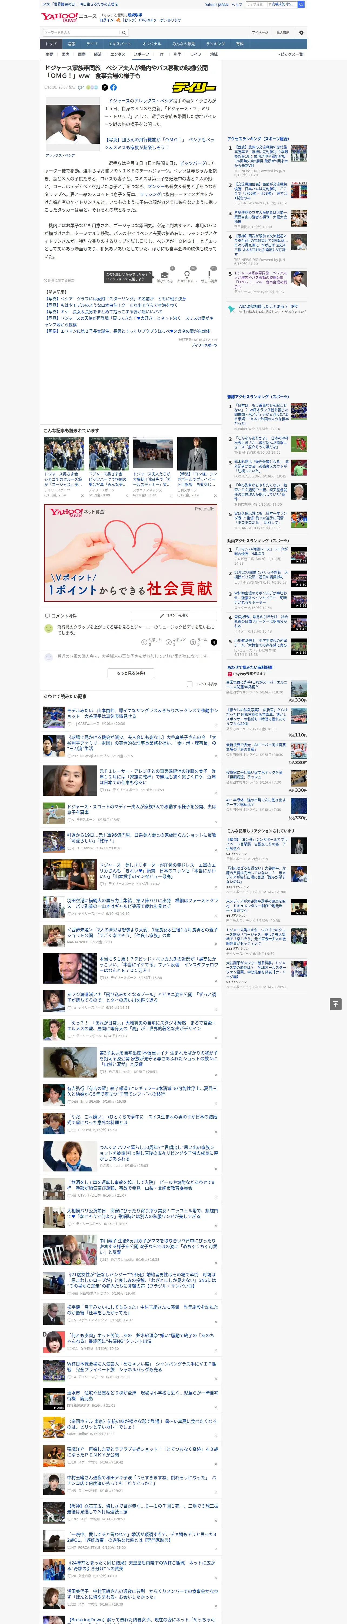The width and height of the screenshot is (347, 1624).
Task: Open the トップ tab
Action: 51,44
